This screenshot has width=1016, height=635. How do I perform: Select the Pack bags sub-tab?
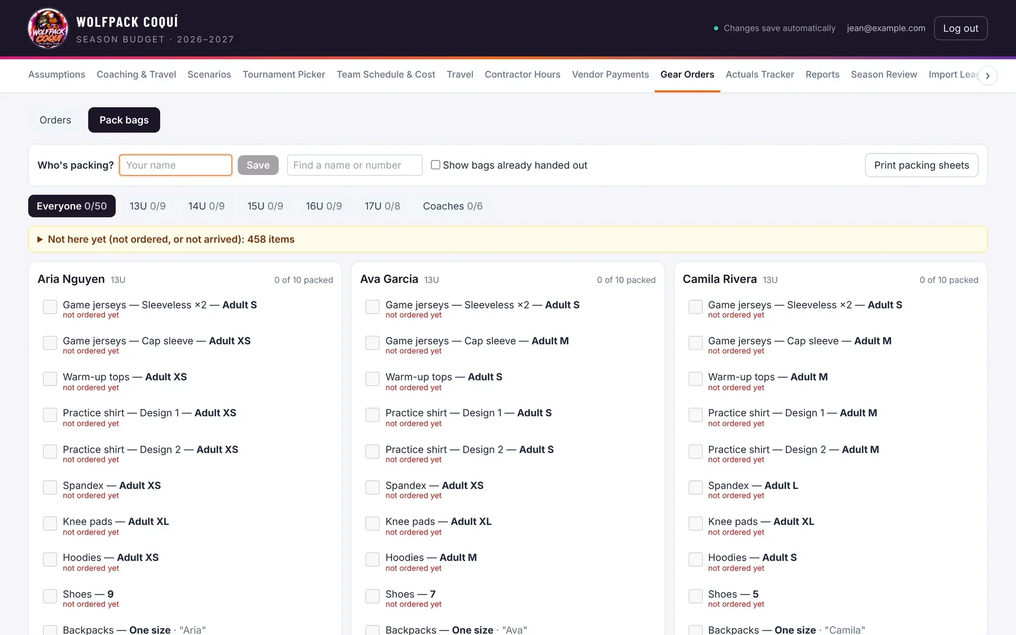pos(124,120)
